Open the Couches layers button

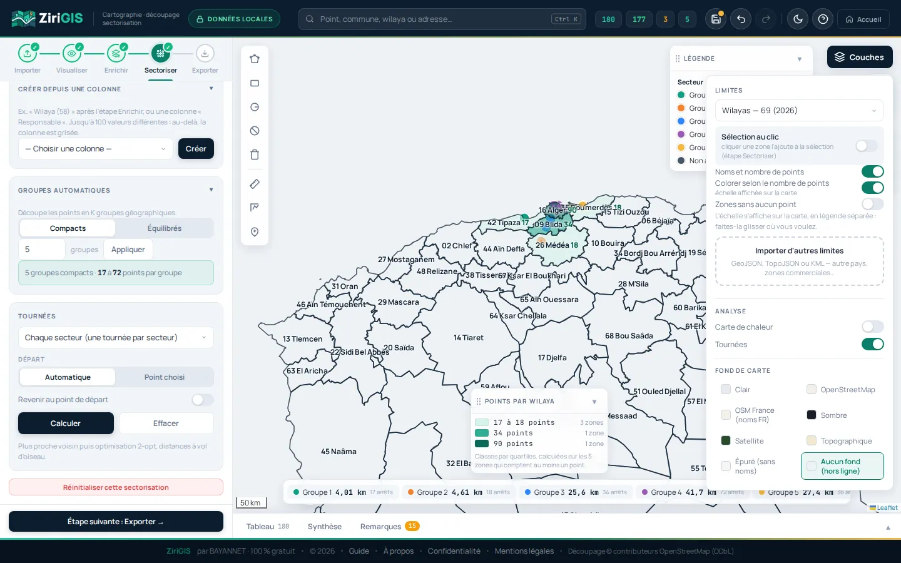tap(860, 58)
